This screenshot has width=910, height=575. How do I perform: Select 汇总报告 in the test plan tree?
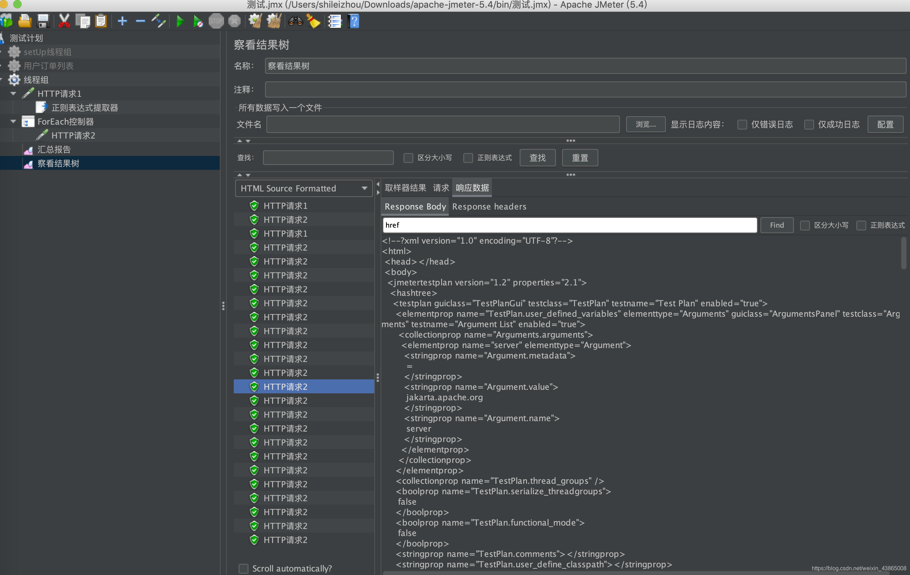point(54,149)
